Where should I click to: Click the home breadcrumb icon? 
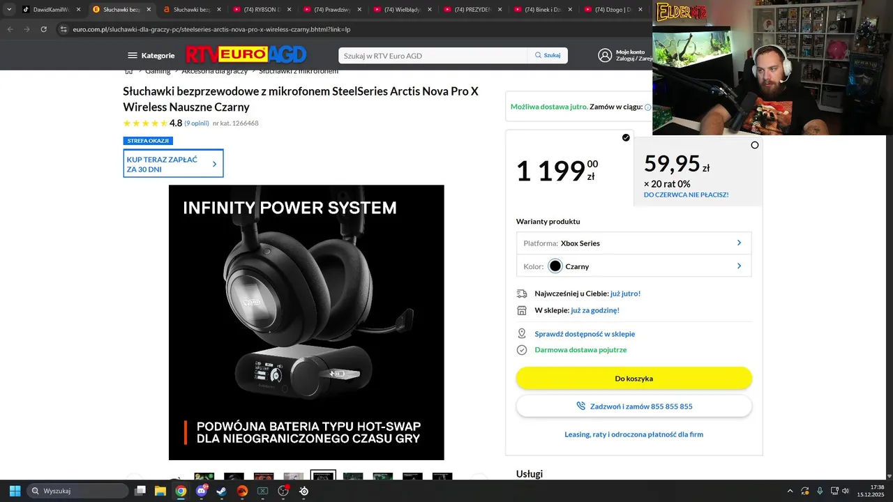tap(128, 71)
